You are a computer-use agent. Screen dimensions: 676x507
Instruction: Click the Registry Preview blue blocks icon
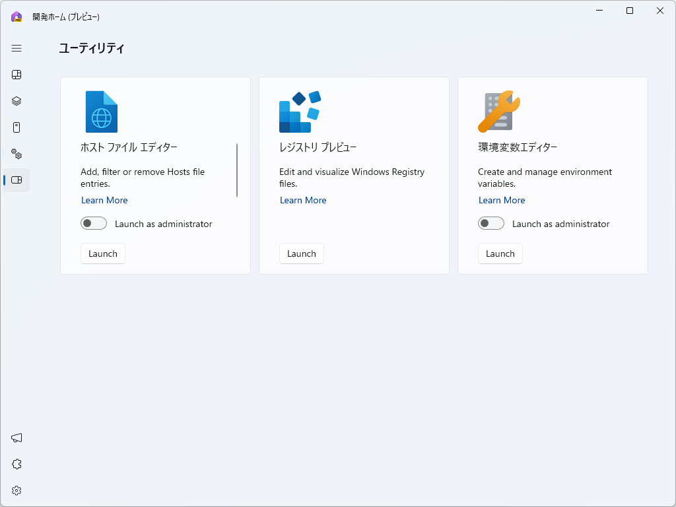(299, 112)
